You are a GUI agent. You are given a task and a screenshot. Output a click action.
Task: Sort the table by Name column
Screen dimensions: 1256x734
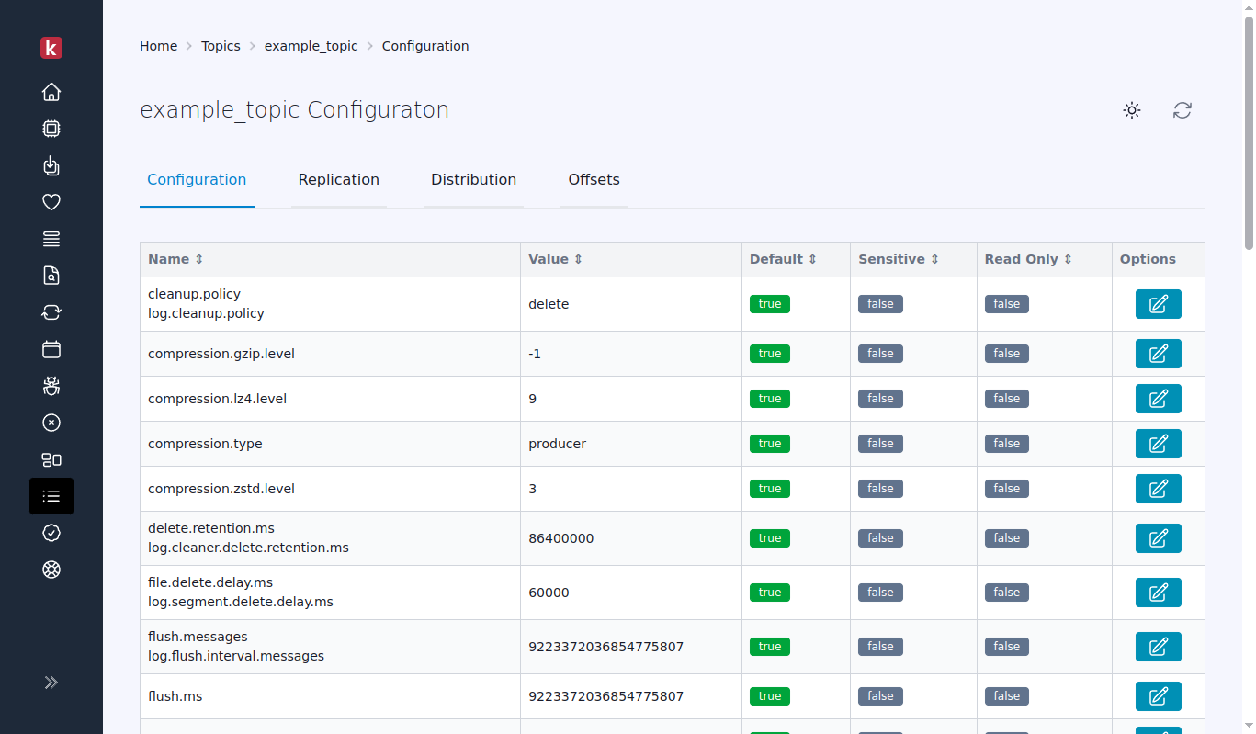pos(175,259)
